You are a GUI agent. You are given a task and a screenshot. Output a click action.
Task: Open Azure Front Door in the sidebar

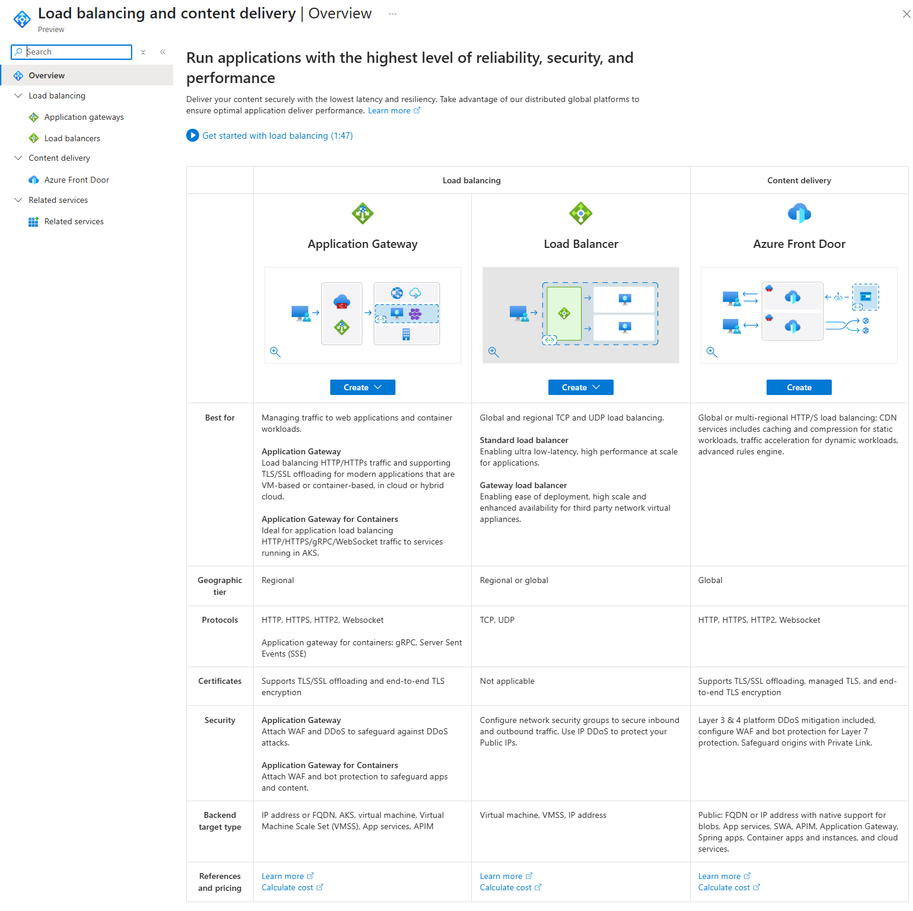point(76,180)
